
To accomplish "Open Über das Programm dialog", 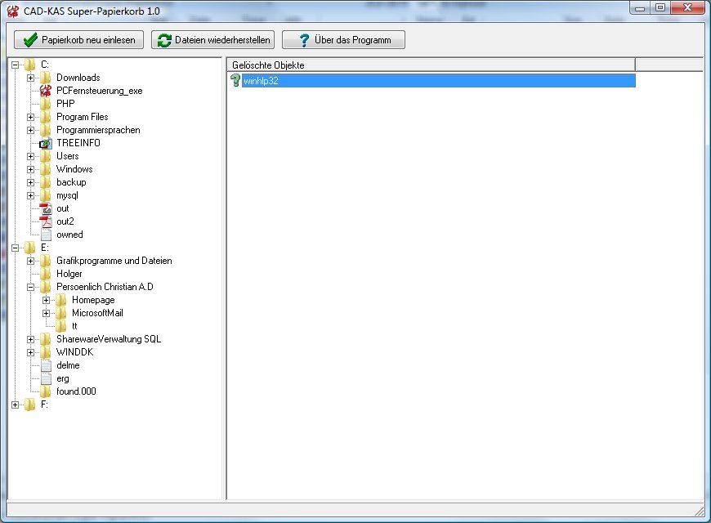I will (x=343, y=40).
